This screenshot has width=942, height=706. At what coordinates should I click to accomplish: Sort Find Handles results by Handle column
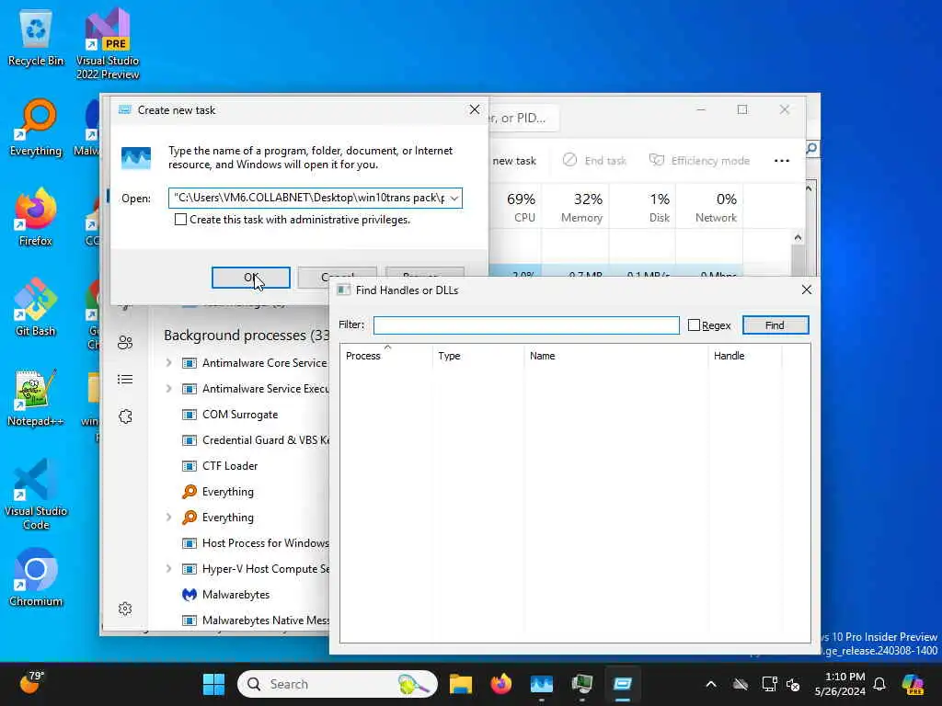click(x=745, y=356)
